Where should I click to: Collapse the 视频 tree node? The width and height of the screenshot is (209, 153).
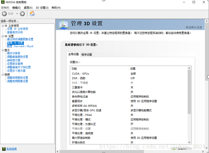coord(3,75)
